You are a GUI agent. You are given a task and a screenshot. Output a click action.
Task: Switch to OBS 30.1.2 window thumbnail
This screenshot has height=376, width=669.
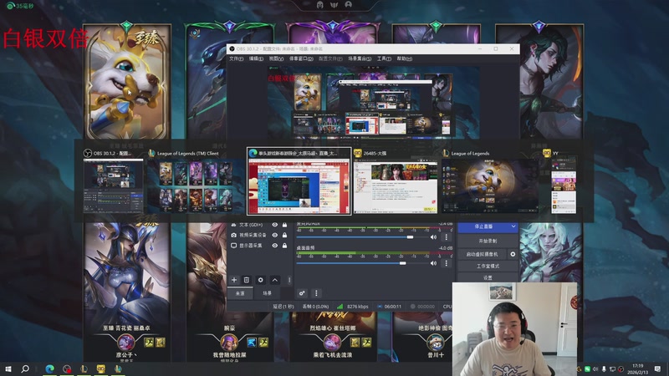click(x=113, y=181)
